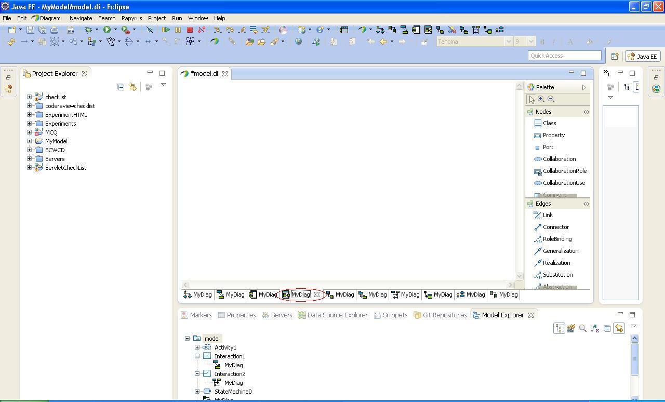
Task: Click the Open Perspective icon
Action: (615, 56)
